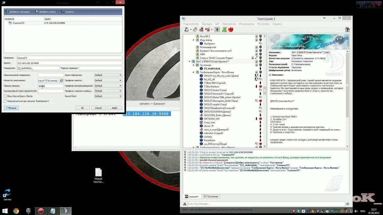Select the Командирская channel
This screenshot has width=383, height=215.
[208, 47]
